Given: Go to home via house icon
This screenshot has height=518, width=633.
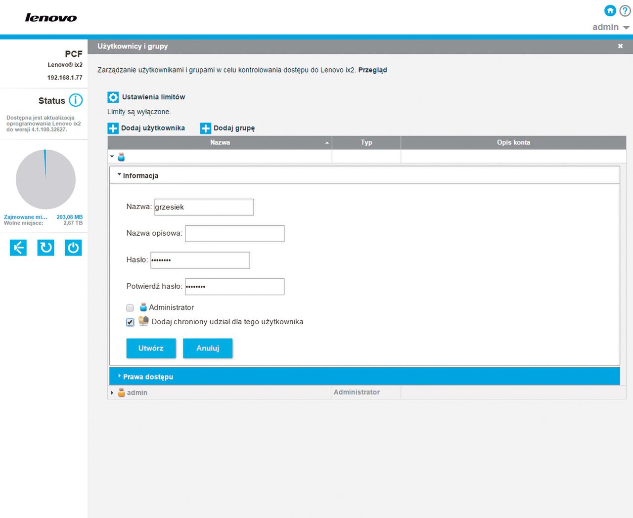Looking at the screenshot, I should click(x=610, y=10).
